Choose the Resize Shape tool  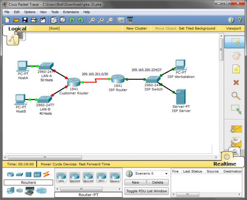click(x=236, y=109)
